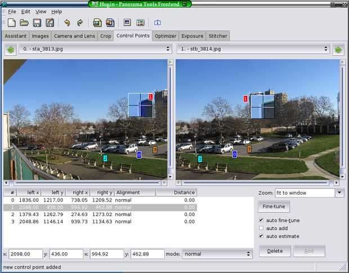Sort by the left x column header
Image resolution: width=349 pixels, height=273 pixels.
click(29, 192)
